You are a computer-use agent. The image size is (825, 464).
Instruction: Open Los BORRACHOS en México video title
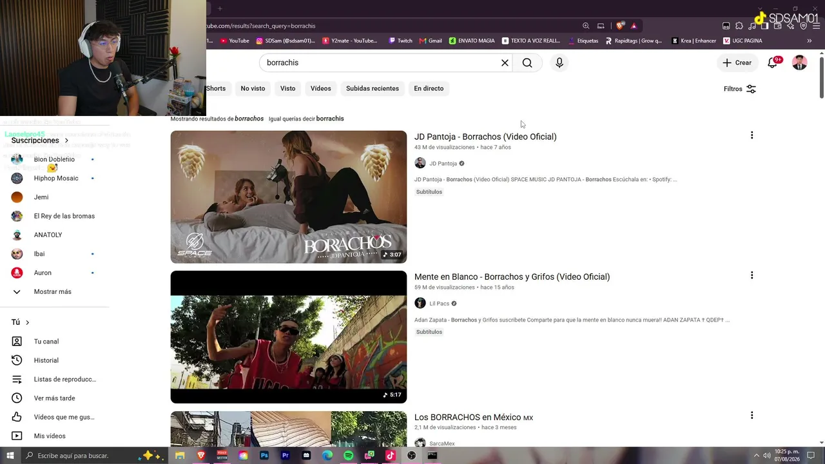[474, 417]
